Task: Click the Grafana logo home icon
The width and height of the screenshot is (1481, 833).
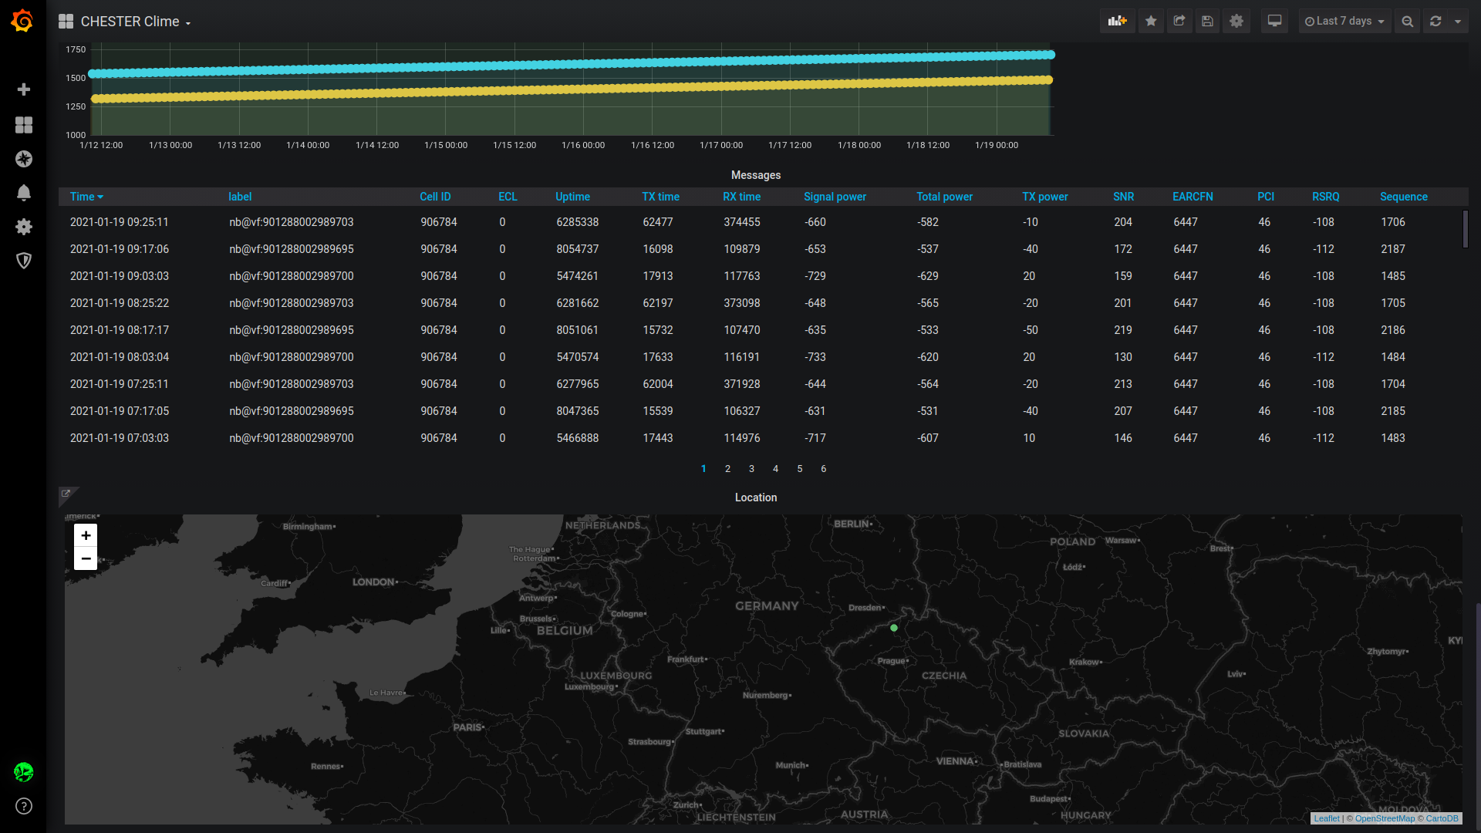Action: click(22, 21)
